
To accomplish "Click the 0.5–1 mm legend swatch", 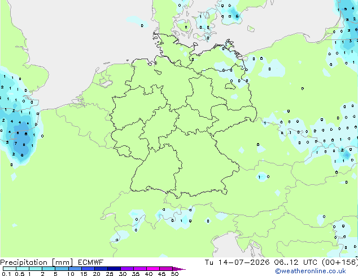I will pyautogui.click(x=23, y=269).
